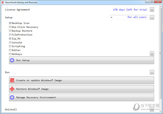Click the red cross Restore Windows Image icon
The height and width of the screenshot is (114, 163).
(12, 89)
